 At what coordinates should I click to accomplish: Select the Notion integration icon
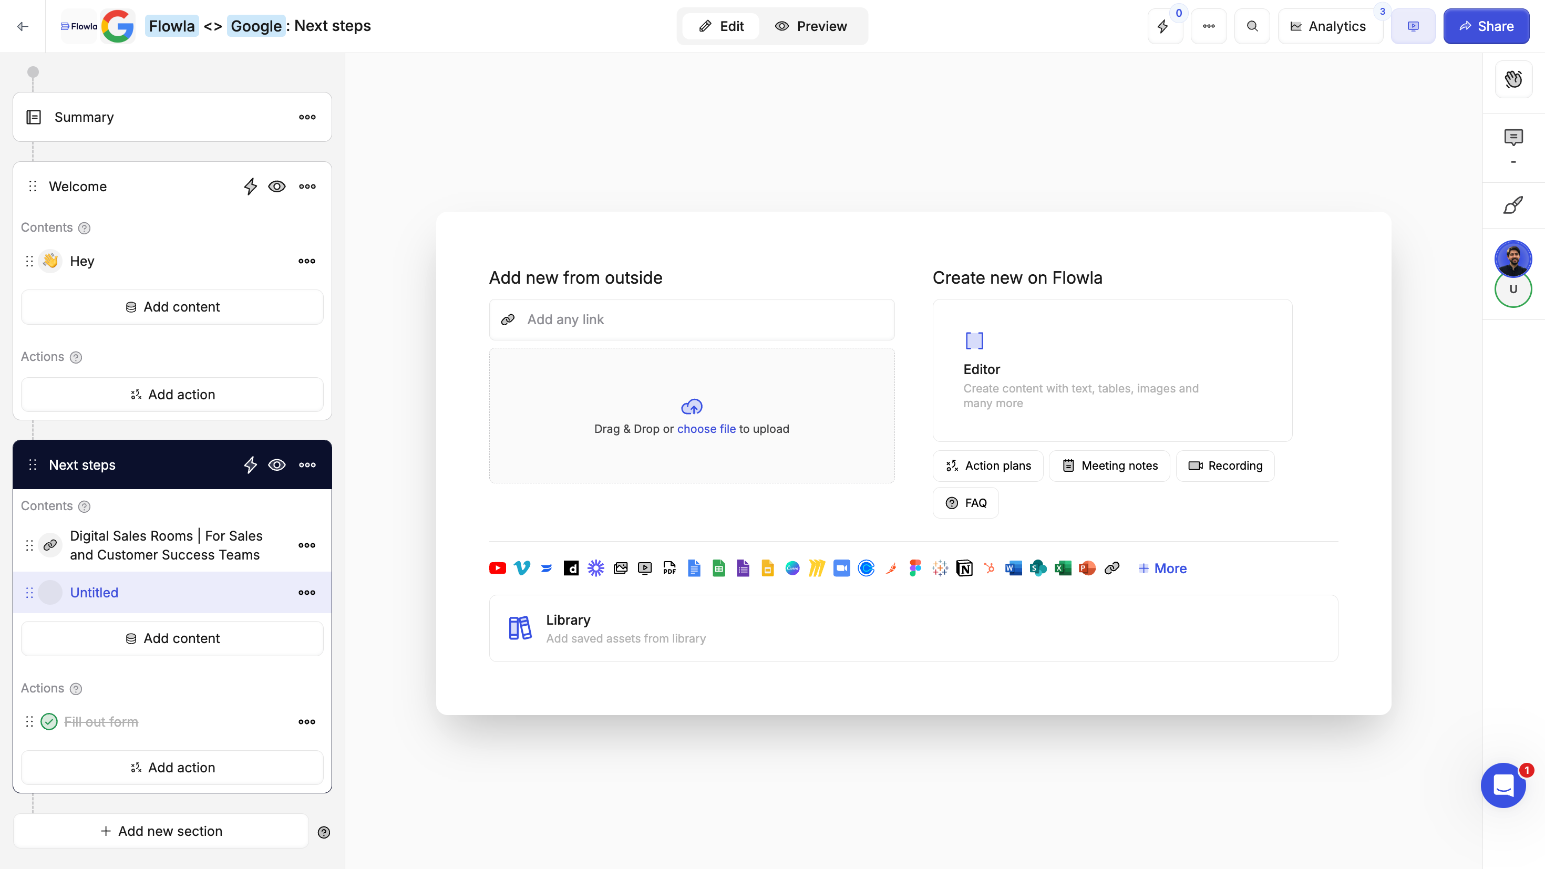(964, 568)
